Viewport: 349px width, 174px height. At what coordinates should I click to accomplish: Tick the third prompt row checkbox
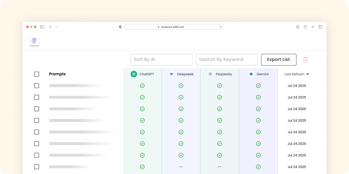[37, 109]
